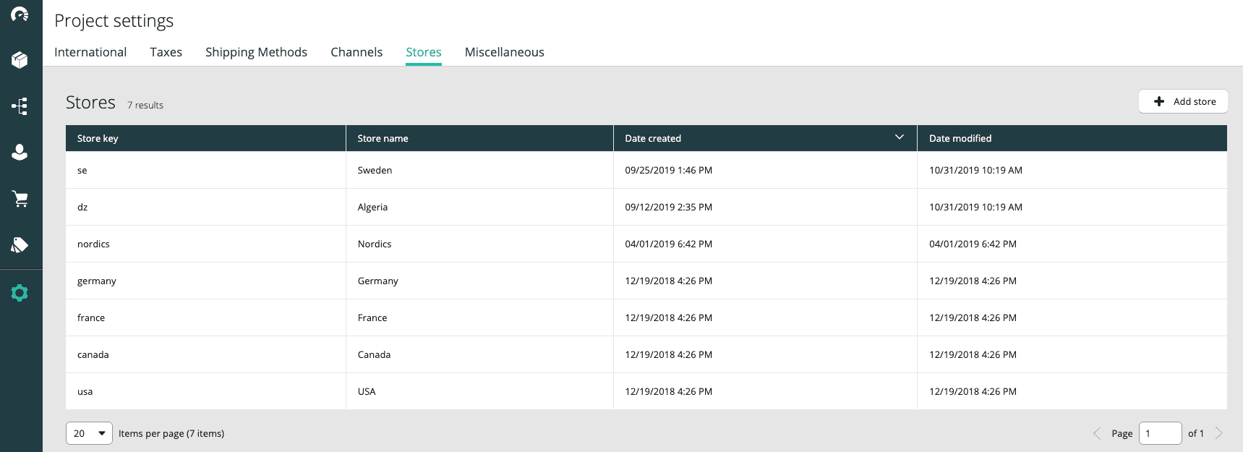
Task: Open the Discounts tag icon in sidebar
Action: coord(20,245)
